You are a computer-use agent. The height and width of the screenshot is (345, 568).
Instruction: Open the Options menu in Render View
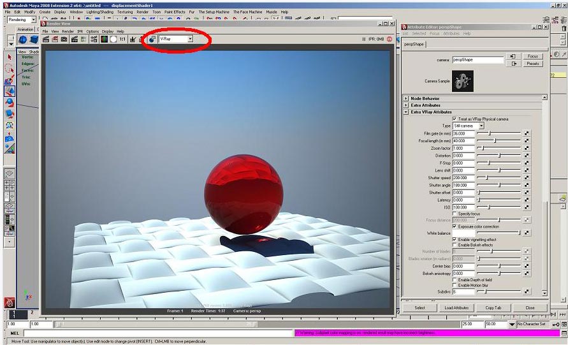92,31
